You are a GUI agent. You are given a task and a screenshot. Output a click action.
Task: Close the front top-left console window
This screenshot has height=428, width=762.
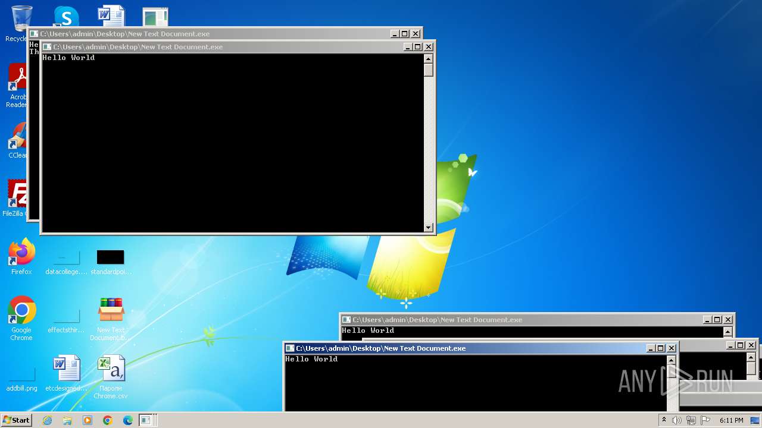click(x=429, y=47)
